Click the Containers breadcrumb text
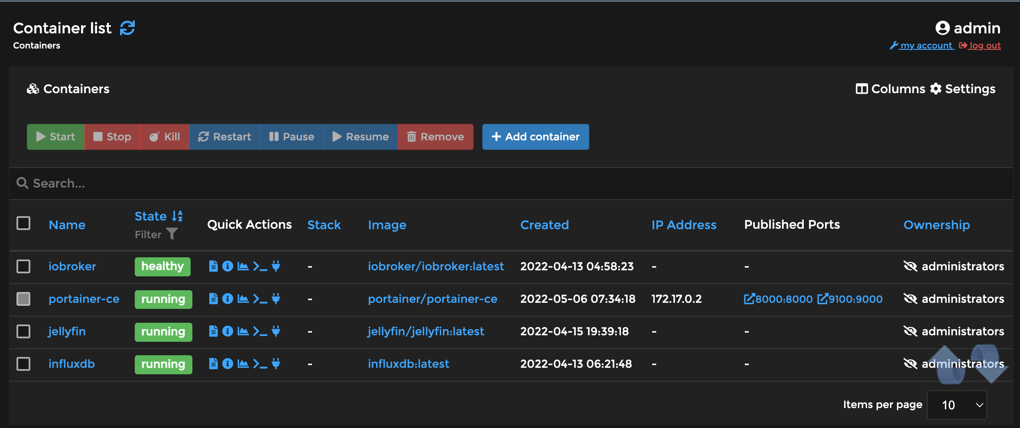The height and width of the screenshot is (428, 1020). tap(36, 45)
